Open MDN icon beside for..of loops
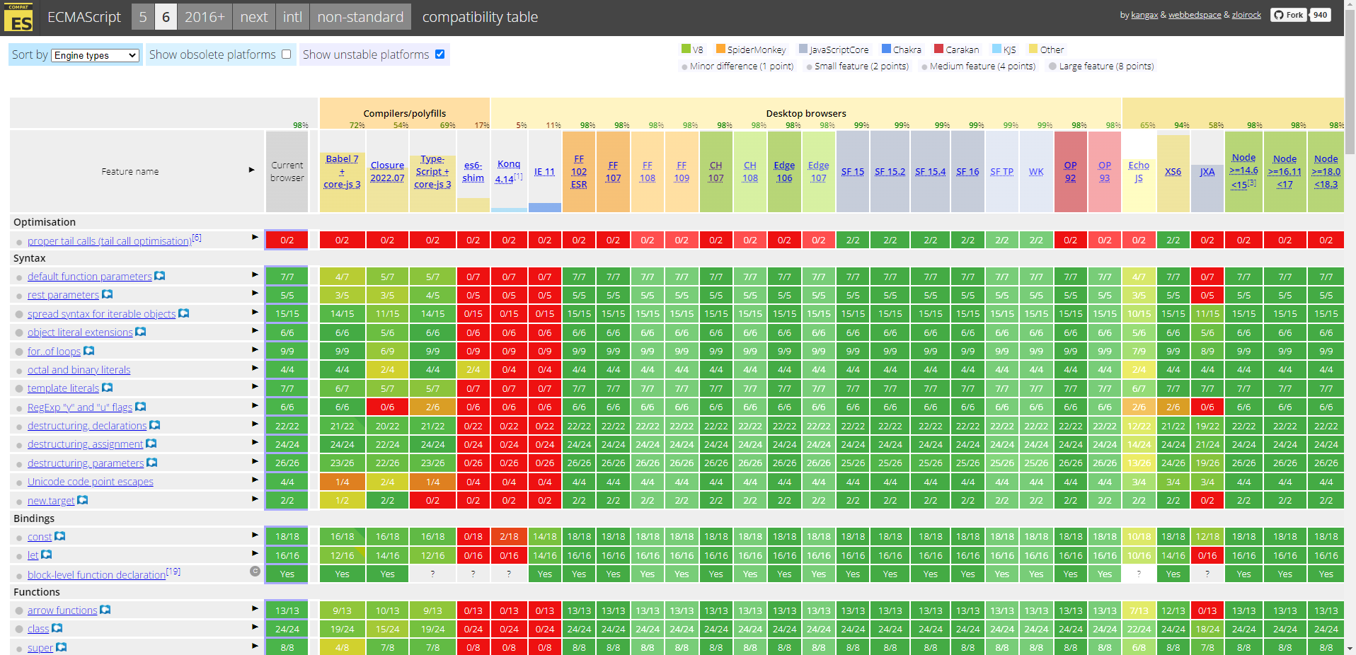 (x=89, y=351)
